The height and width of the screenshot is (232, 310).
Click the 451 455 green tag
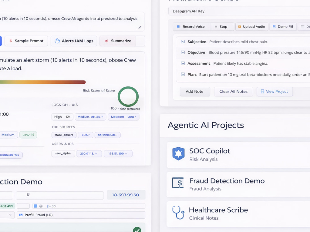click(x=7, y=206)
